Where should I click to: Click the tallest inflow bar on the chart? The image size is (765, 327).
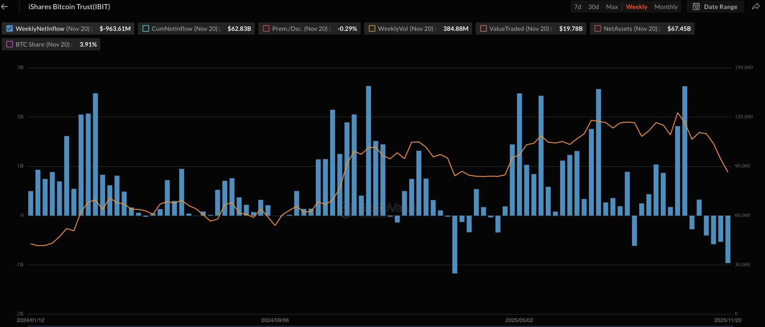(368, 149)
